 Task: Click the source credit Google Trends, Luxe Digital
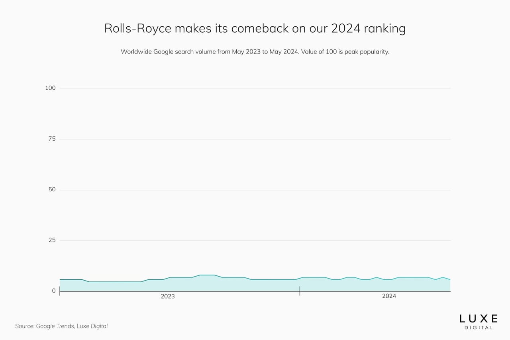click(x=61, y=326)
